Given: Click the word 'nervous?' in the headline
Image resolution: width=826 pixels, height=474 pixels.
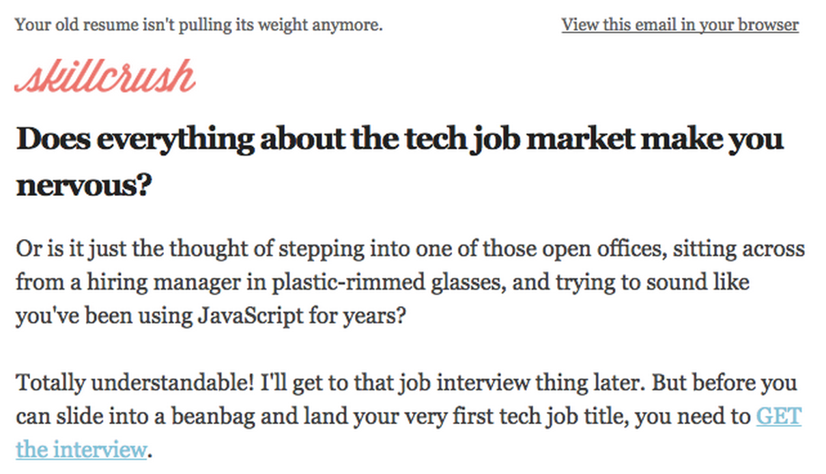Looking at the screenshot, I should click(83, 184).
